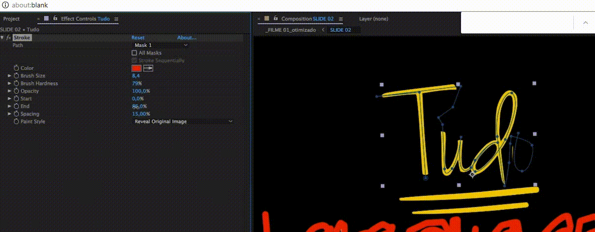Click the Opacity stopwatch icon

pyautogui.click(x=16, y=91)
